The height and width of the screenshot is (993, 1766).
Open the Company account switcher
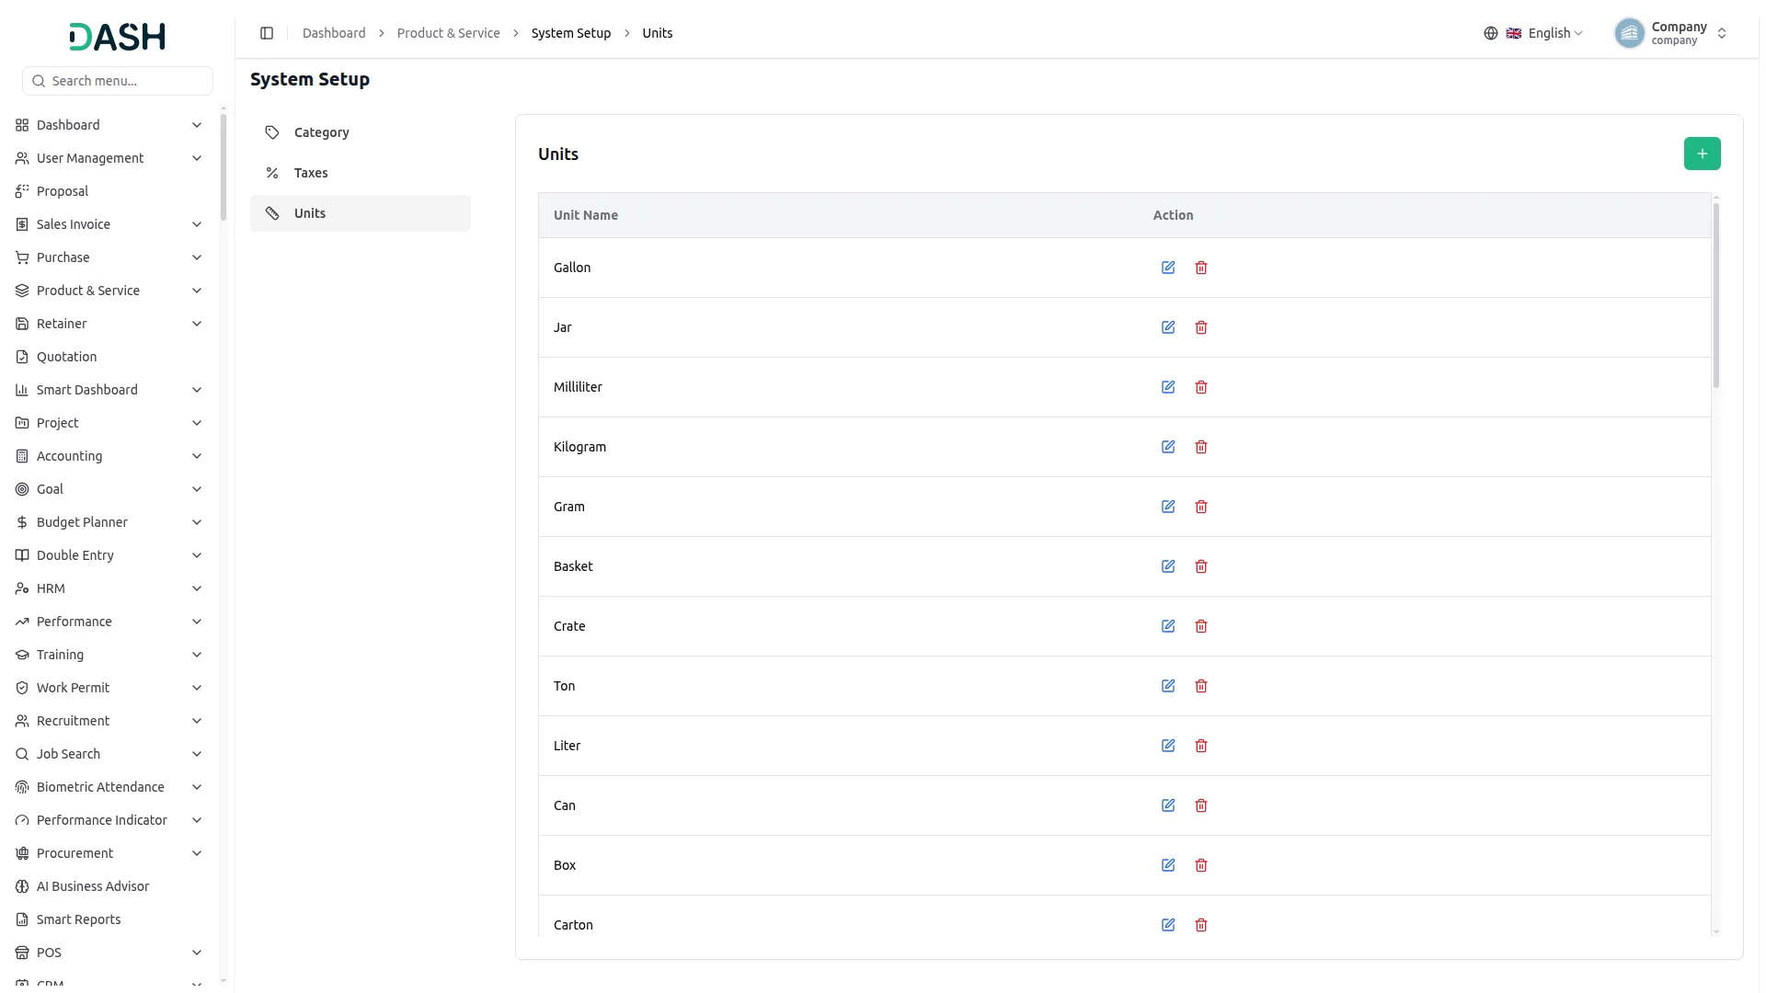pos(1671,33)
